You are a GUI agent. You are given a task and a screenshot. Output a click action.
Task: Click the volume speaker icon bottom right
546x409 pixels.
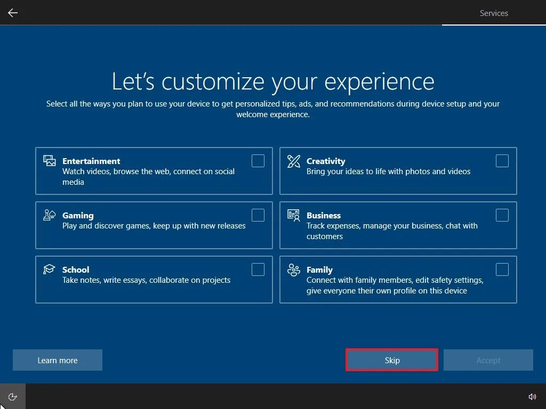point(532,396)
